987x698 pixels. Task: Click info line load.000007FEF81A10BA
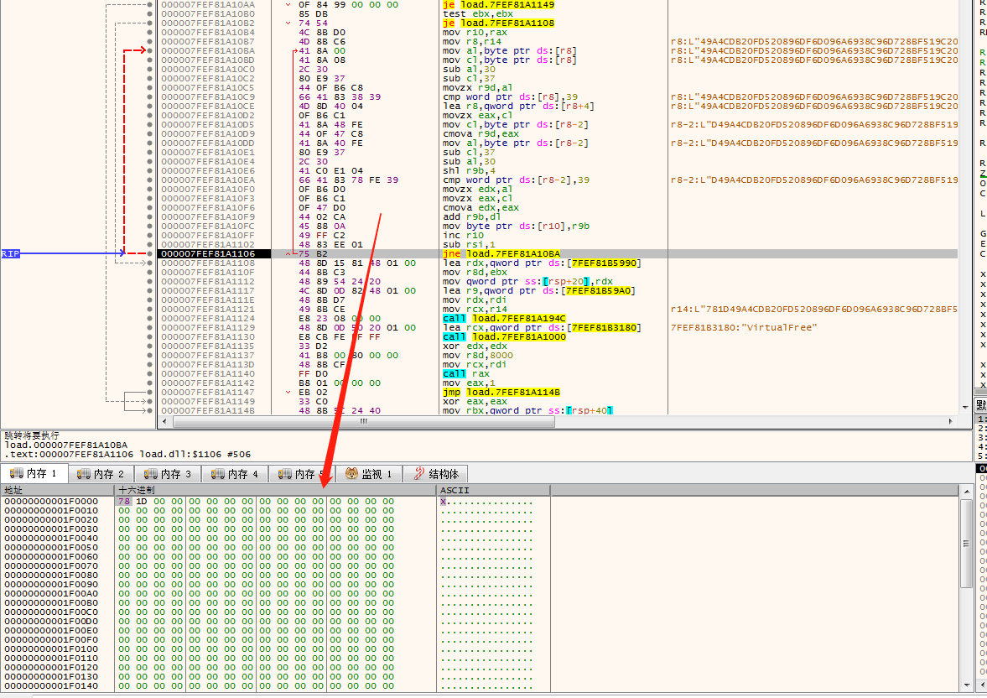point(66,445)
